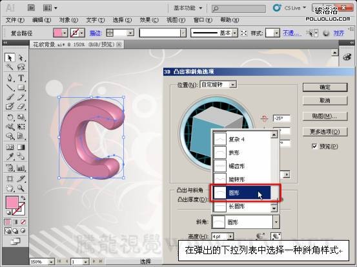Select the Scale tool

click(x=21, y=117)
